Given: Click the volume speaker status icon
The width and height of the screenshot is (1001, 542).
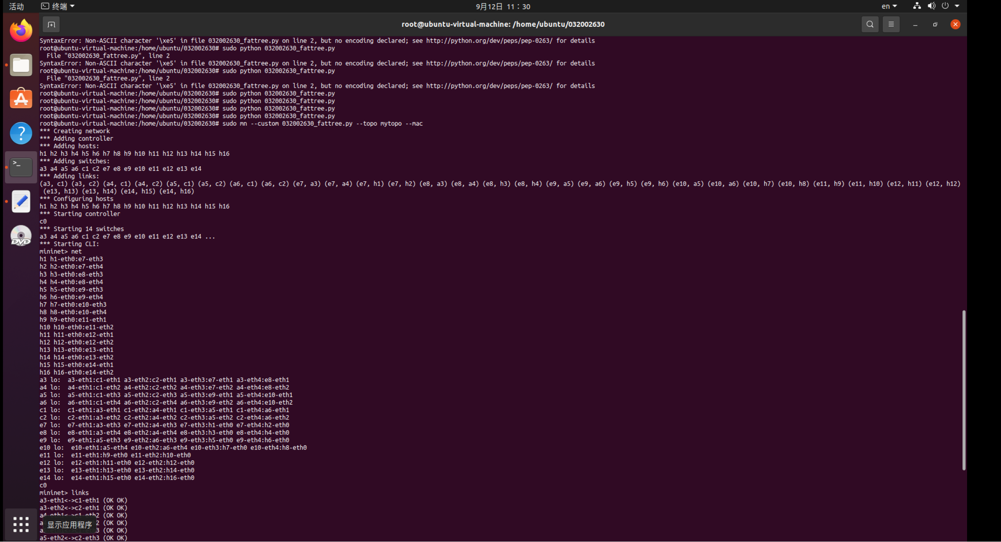Looking at the screenshot, I should tap(931, 6).
